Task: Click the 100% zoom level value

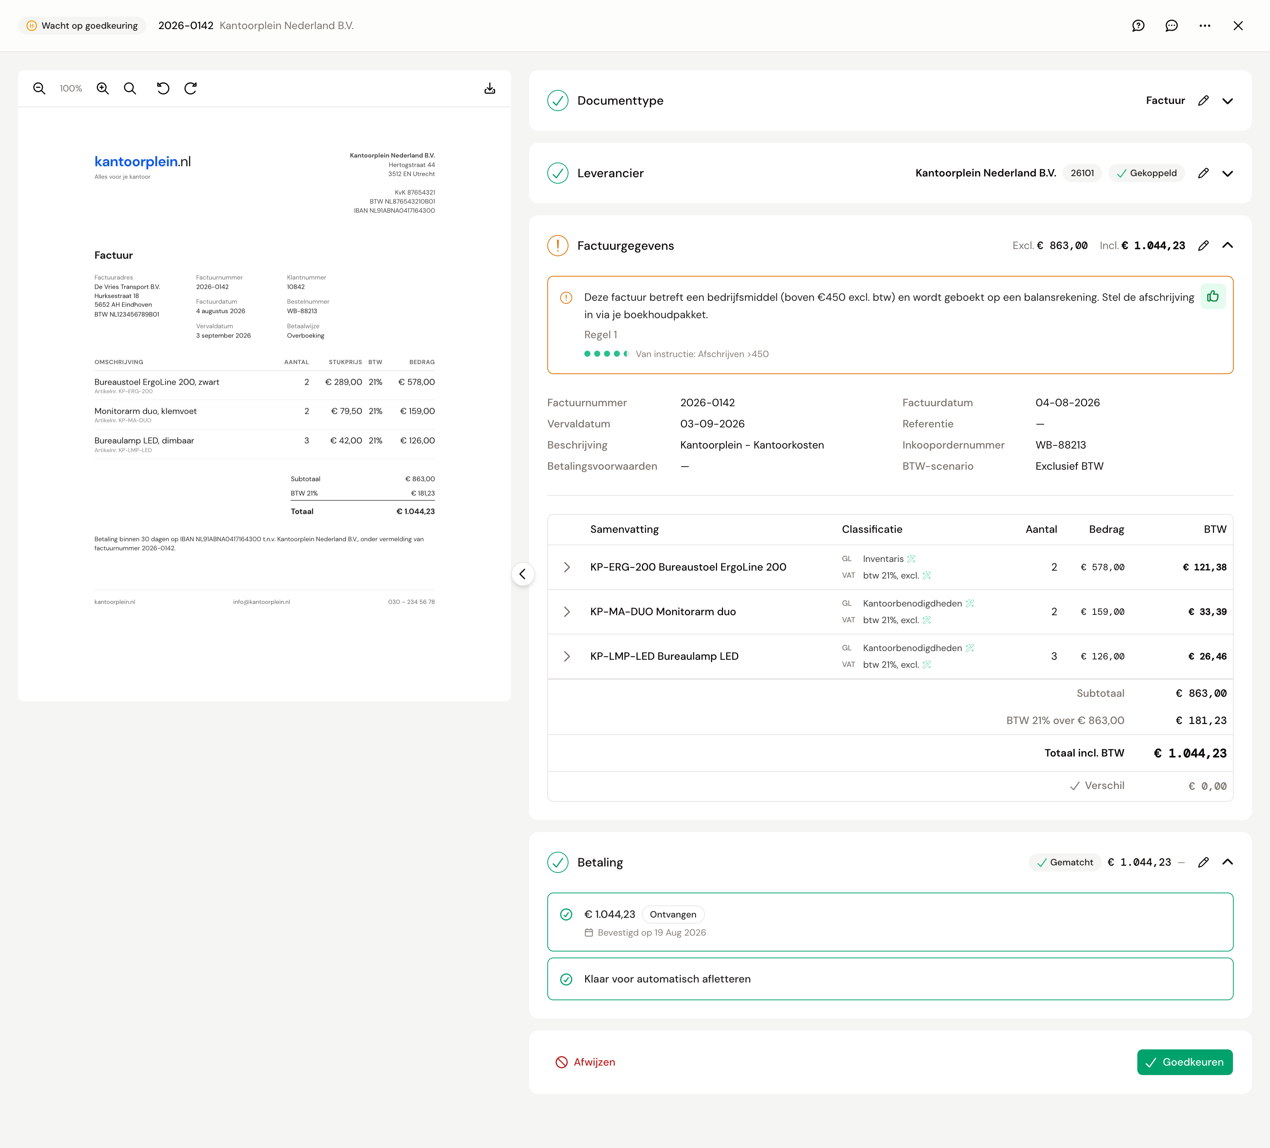Action: pos(71,89)
